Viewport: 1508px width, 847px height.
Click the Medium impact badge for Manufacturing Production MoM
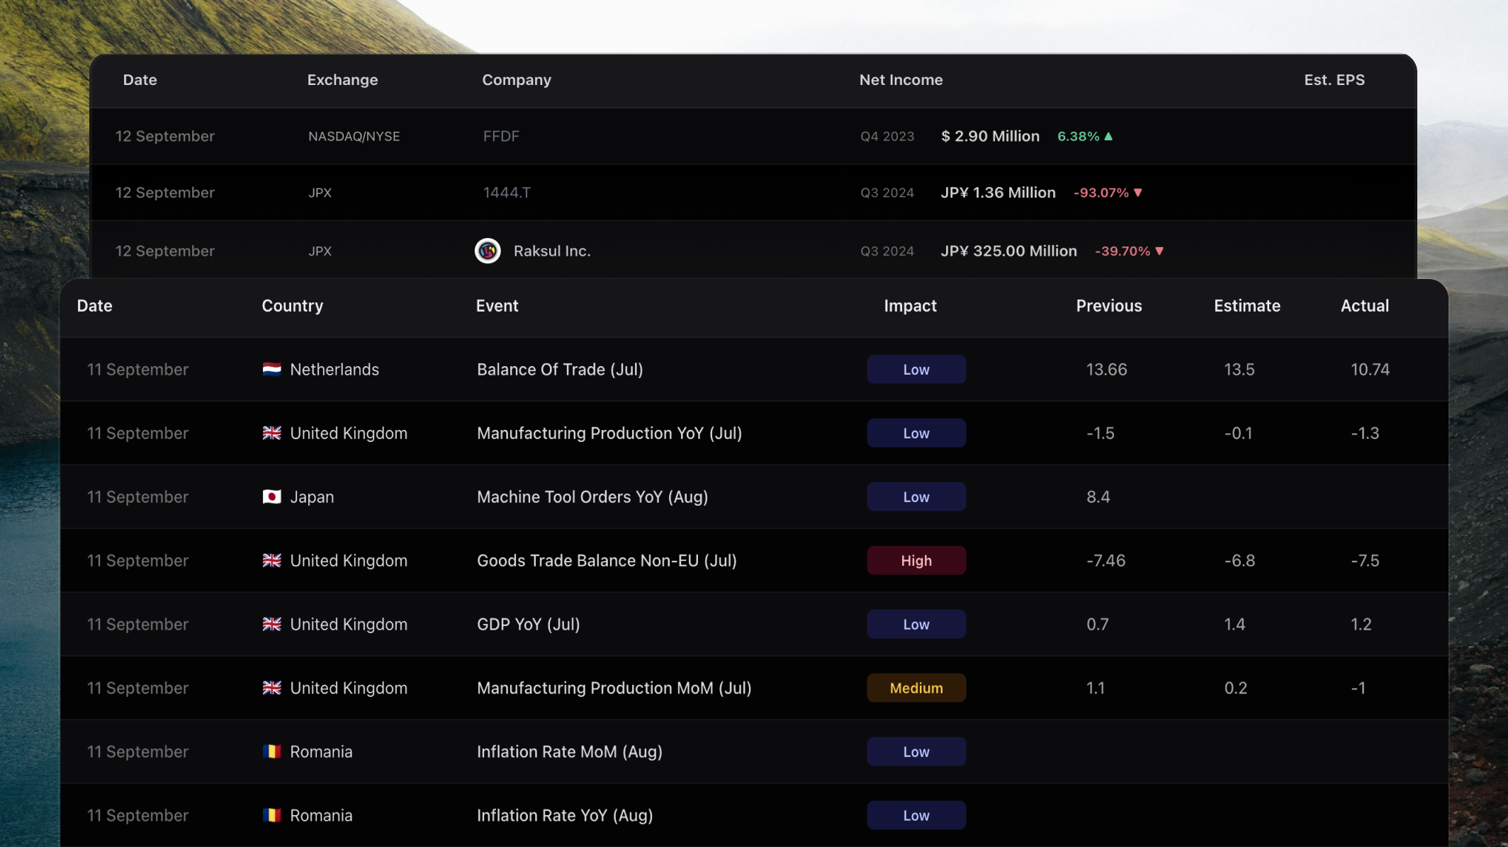point(916,688)
